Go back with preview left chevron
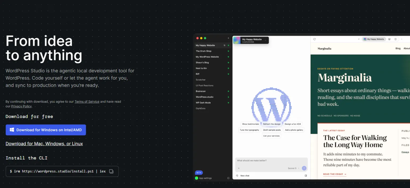410x188 pixels. pyautogui.click(x=359, y=39)
